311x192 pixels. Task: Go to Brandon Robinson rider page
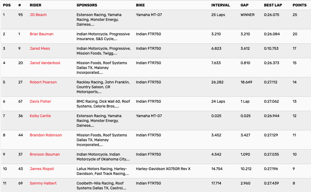pos(46,135)
